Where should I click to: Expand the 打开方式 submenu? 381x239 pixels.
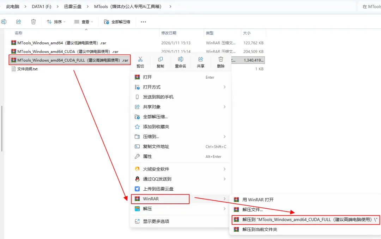181,87
